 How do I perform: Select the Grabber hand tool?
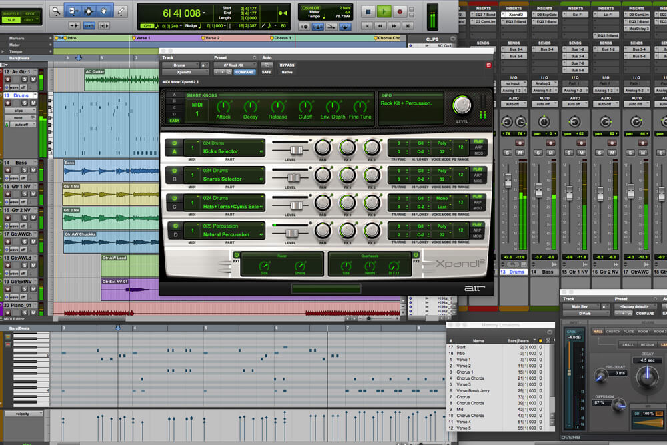[x=104, y=11]
